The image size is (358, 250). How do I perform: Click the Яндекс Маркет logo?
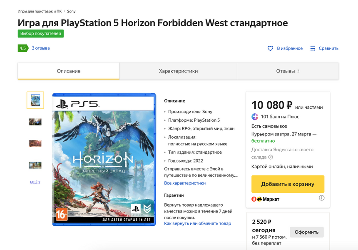(x=266, y=199)
